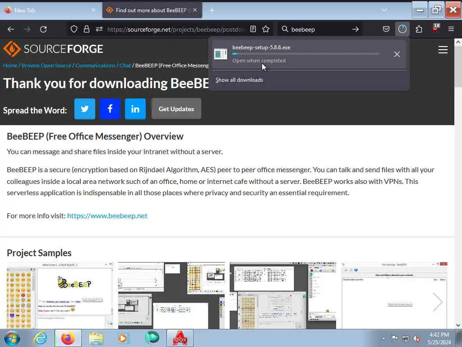Screen dimensions: 462x347
Task: Open the SourceForge hamburger menu
Action: click(443, 50)
